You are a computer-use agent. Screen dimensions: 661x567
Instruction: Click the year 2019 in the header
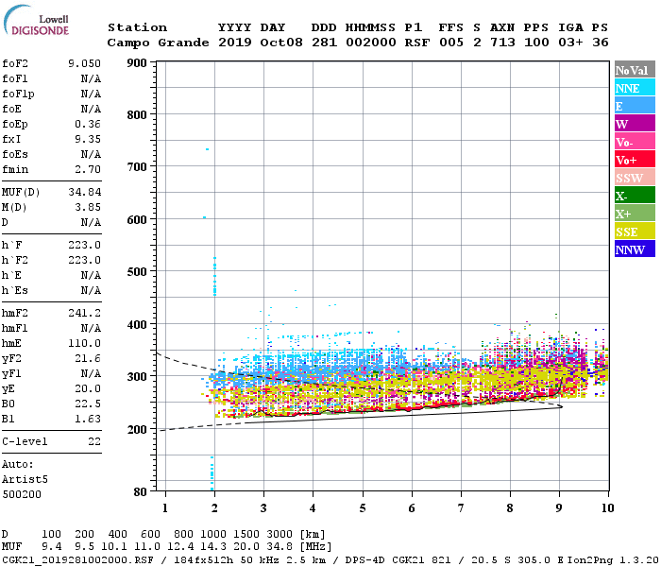[235, 43]
